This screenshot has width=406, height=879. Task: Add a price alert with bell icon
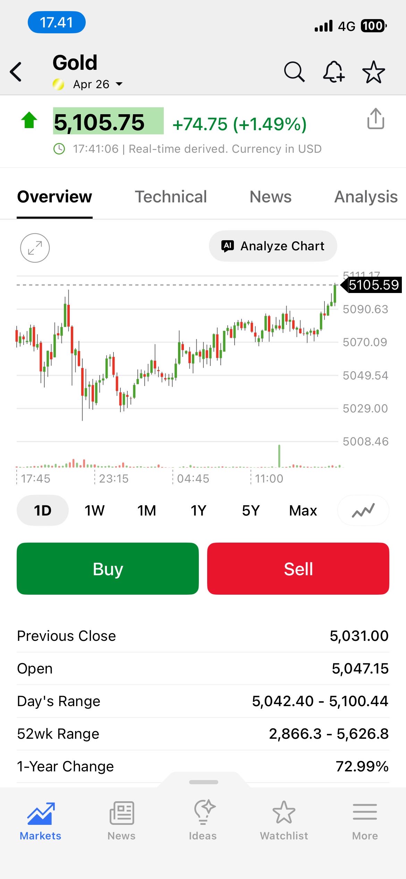pos(333,72)
